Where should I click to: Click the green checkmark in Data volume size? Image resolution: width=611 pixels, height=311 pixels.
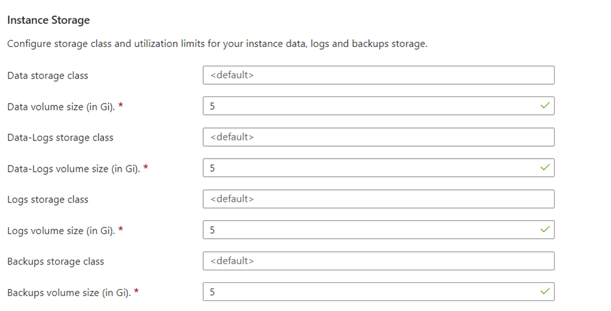click(545, 105)
